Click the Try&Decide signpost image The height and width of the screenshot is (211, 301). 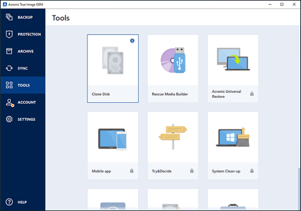pyautogui.click(x=173, y=138)
